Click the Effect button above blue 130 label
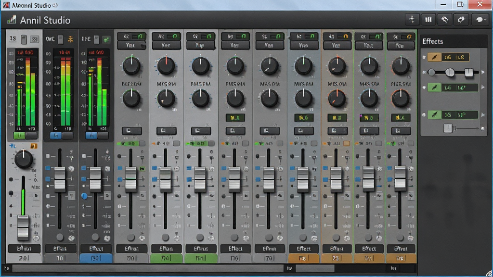Viewport: 493px width, 277px height. point(96,249)
